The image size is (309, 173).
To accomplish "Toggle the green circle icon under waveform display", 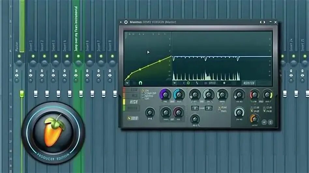I will click(x=188, y=83).
